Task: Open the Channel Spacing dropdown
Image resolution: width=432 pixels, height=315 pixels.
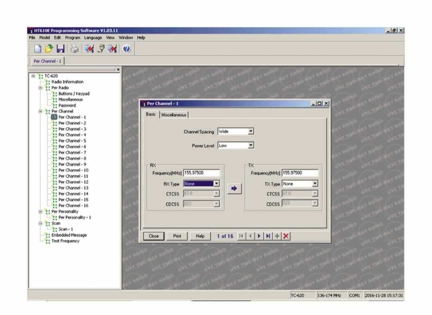Action: tap(251, 131)
